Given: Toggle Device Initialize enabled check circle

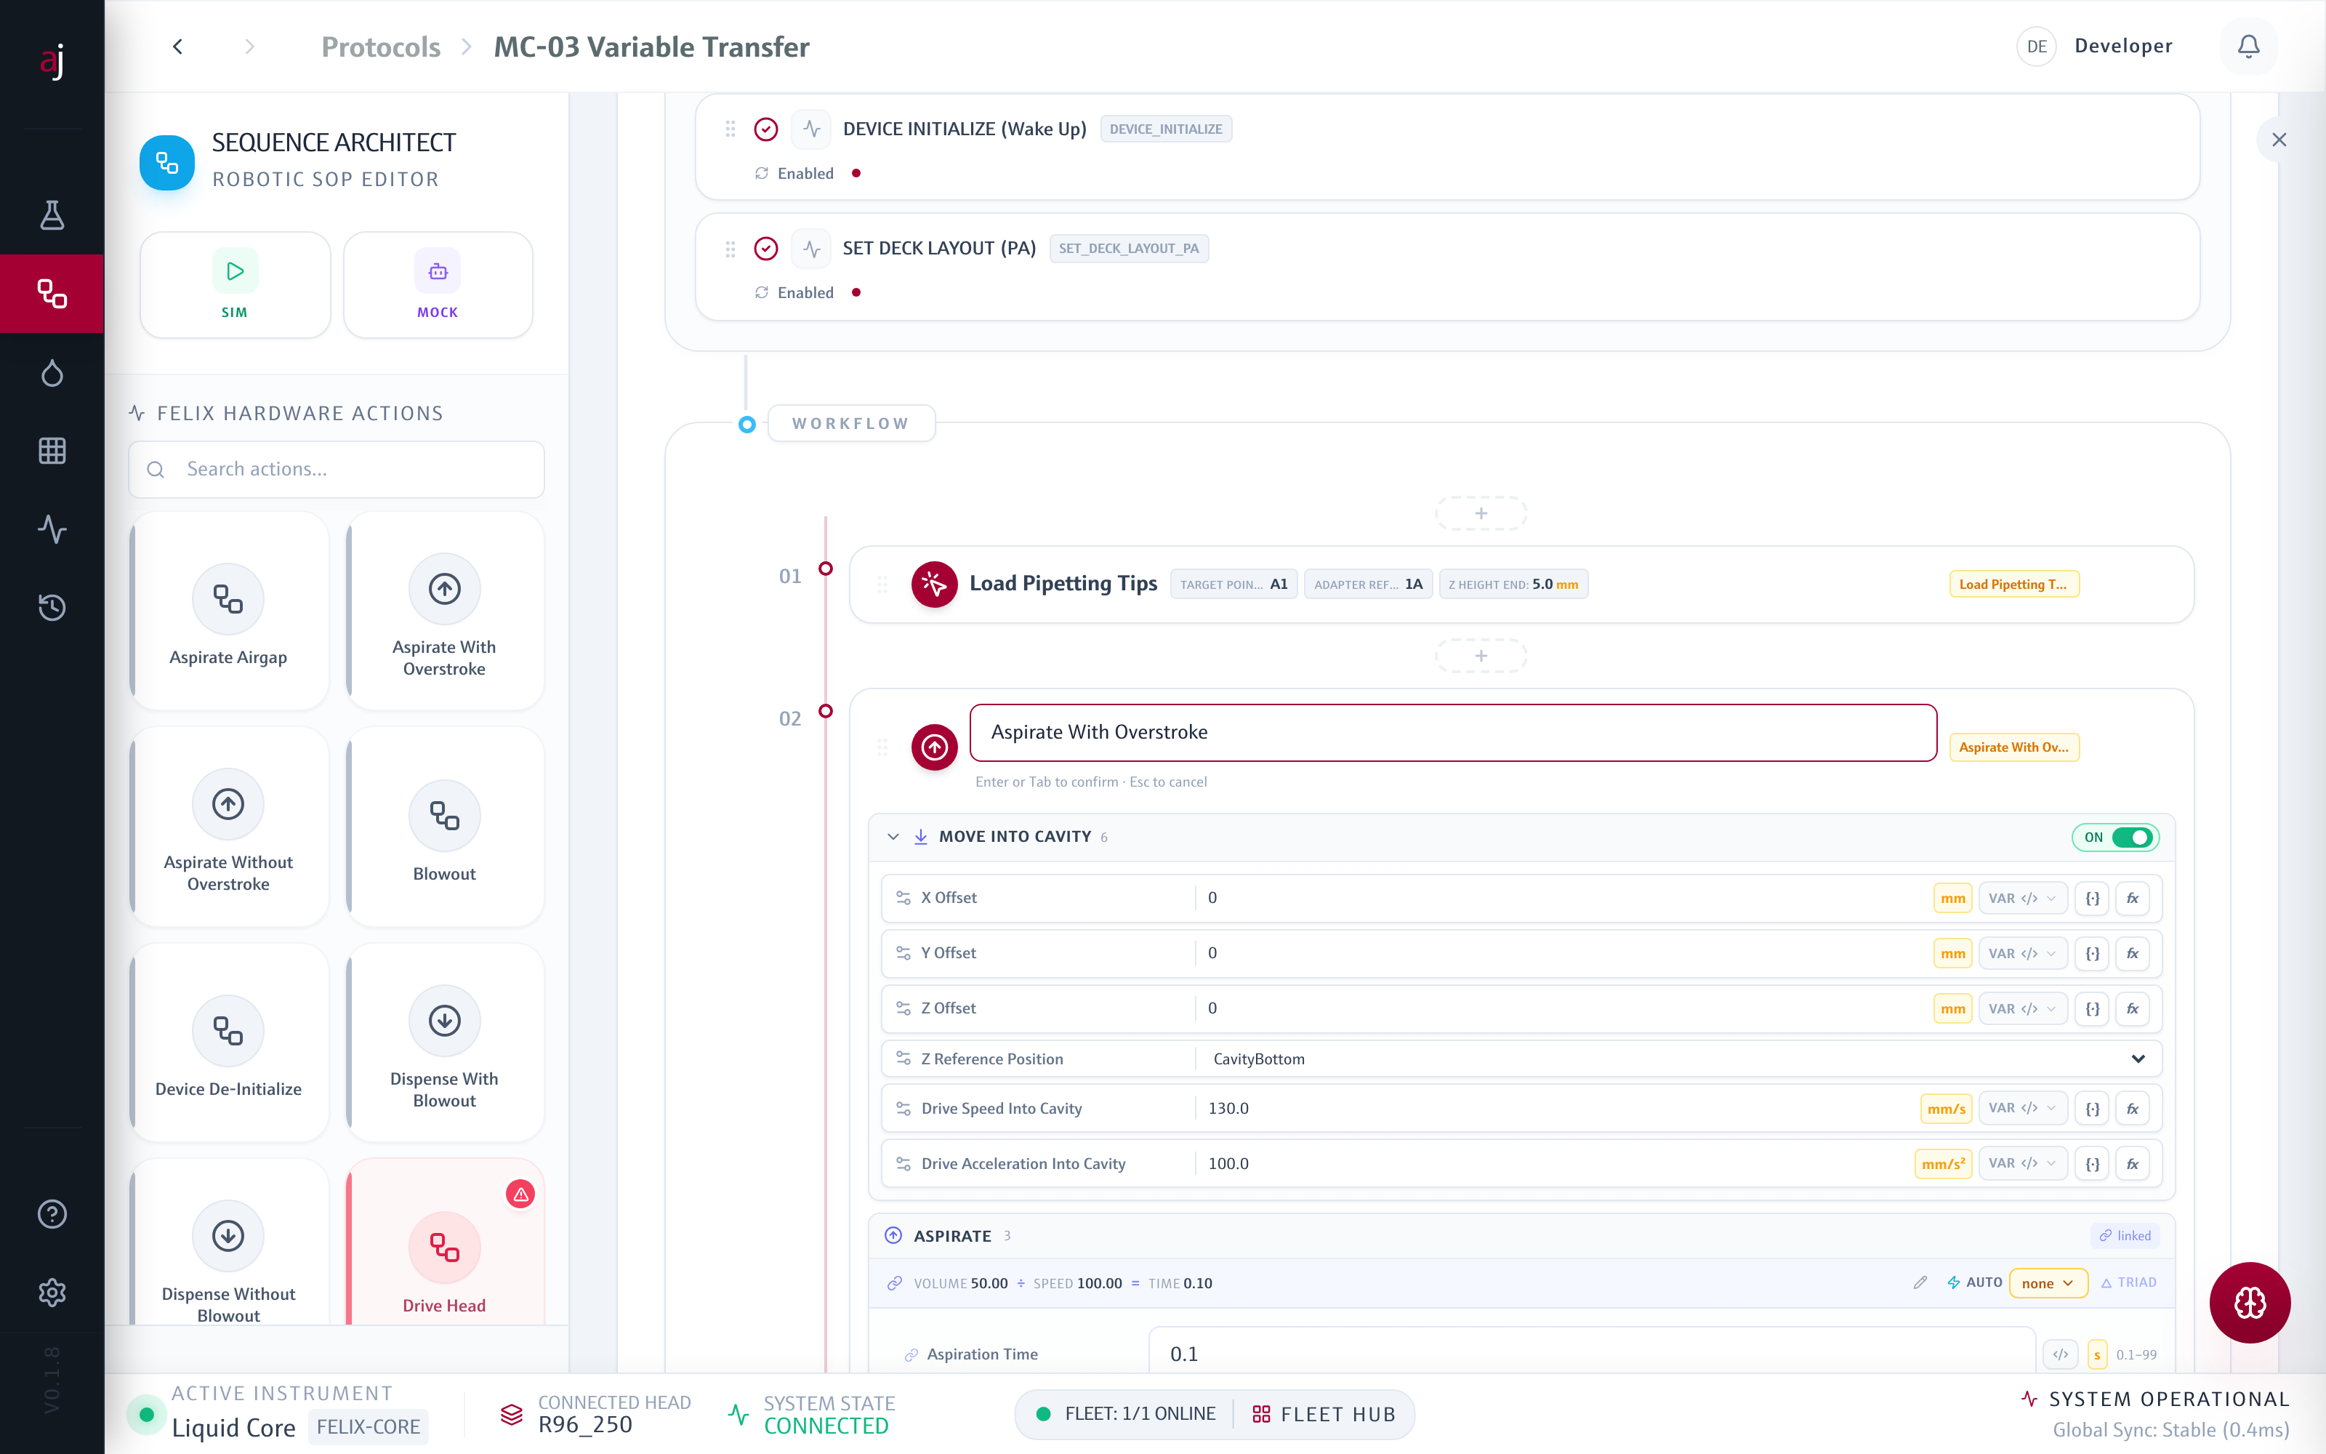Looking at the screenshot, I should pyautogui.click(x=766, y=129).
